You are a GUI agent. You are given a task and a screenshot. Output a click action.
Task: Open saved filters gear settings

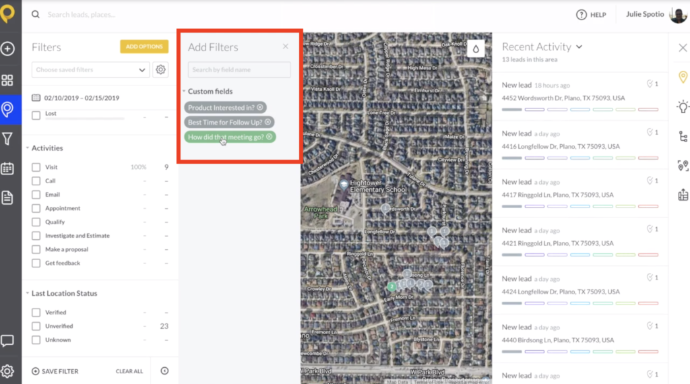[x=160, y=69]
